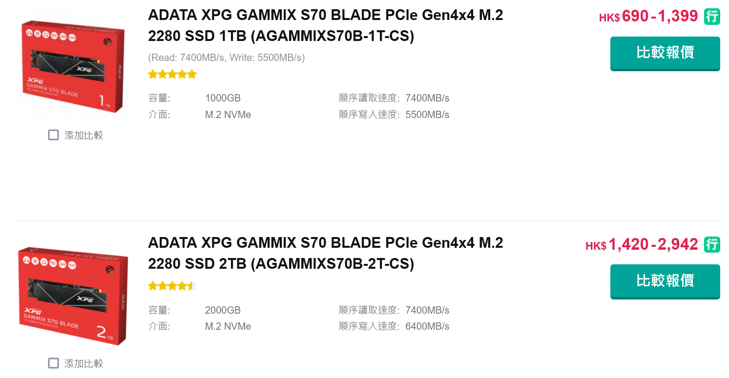
Task: Open the S70 BLADE 2TB product title link
Action: [x=326, y=253]
